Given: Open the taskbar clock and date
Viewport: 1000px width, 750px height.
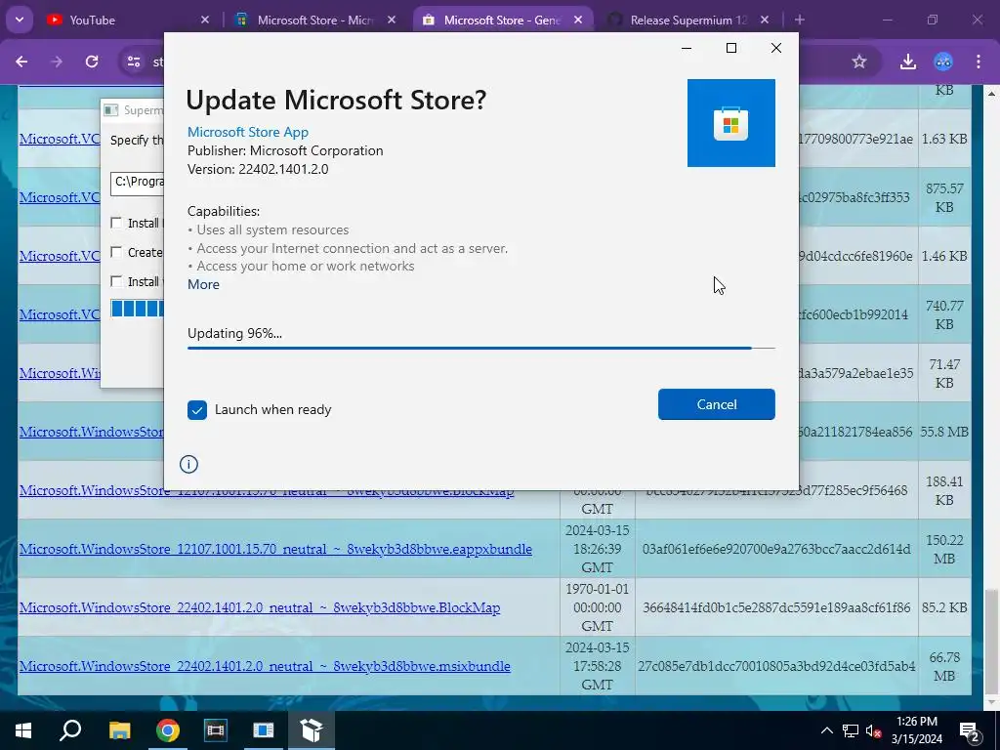Looking at the screenshot, I should 916,730.
